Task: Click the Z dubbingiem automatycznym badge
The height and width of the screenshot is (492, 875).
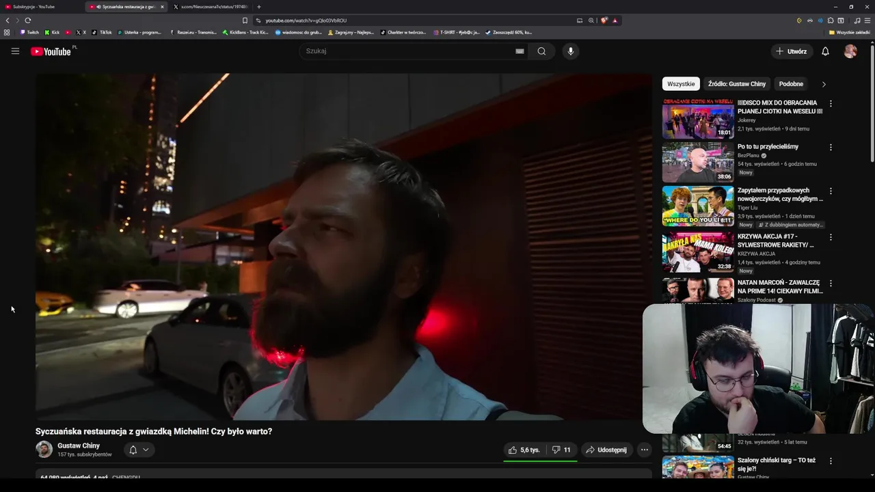Action: (x=791, y=225)
